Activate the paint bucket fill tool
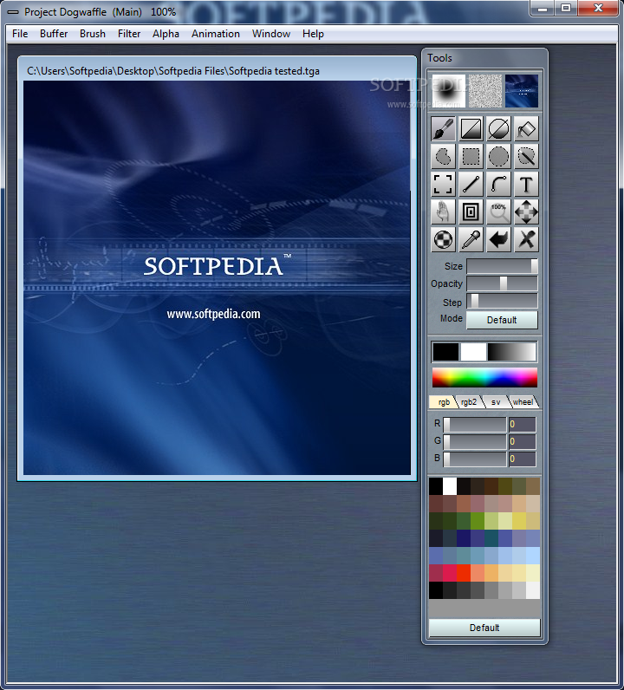The height and width of the screenshot is (690, 624). click(526, 128)
